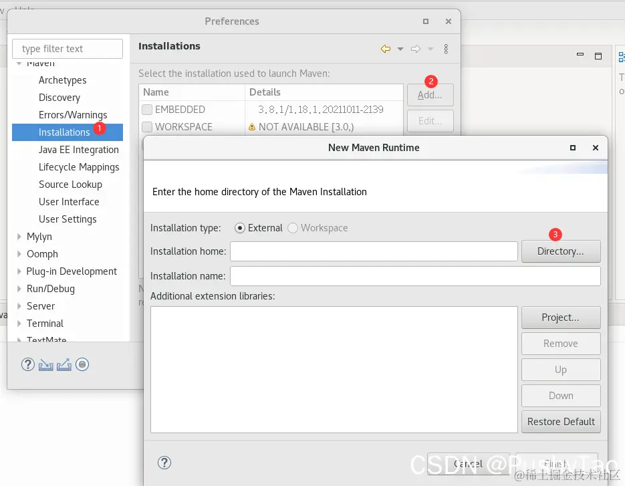Open Errors/Warnings preferences page
Viewport: 625px width, 486px height.
73,115
